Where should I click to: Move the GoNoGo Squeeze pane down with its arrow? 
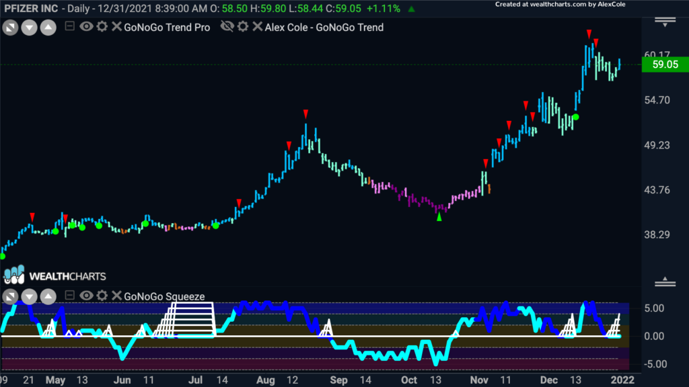pos(29,297)
